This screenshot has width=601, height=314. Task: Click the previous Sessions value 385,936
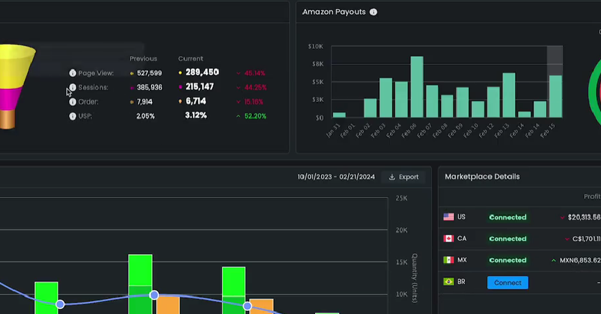tap(150, 87)
